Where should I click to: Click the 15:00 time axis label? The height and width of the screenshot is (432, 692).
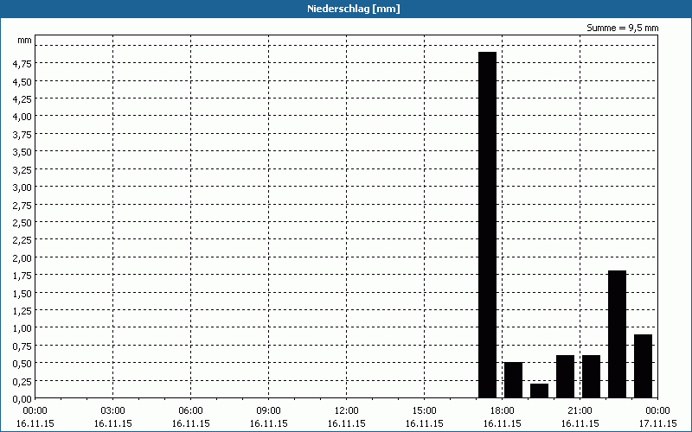424,411
